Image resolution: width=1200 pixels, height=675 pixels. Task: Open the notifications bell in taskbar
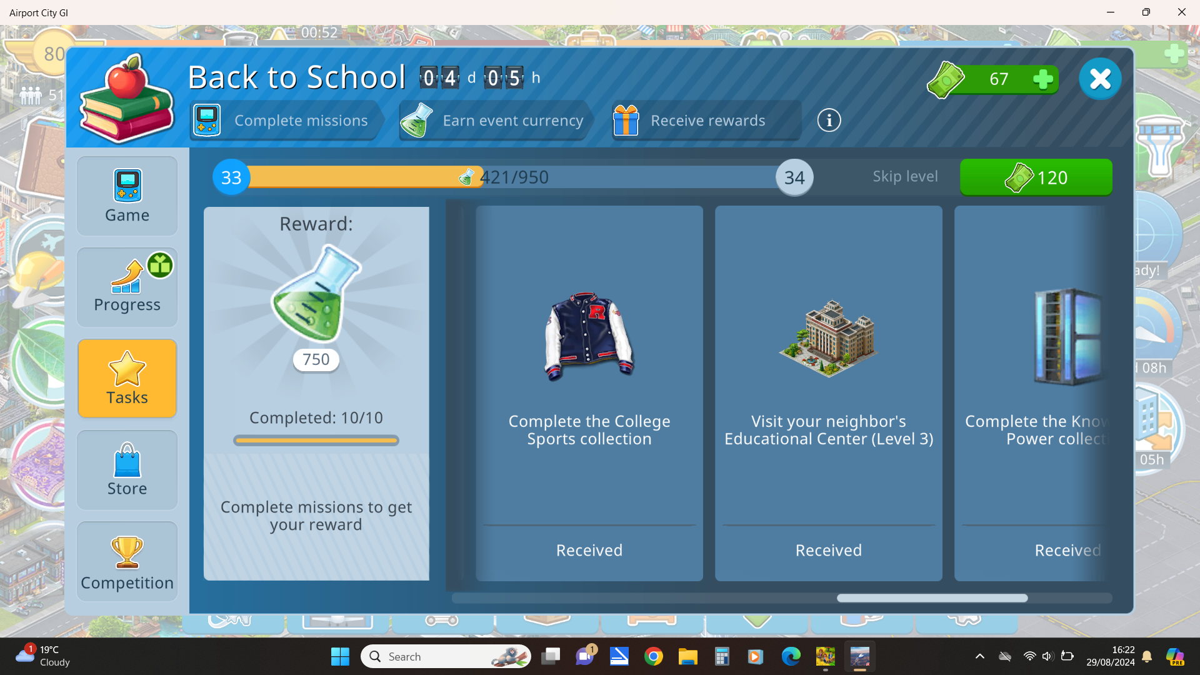[x=1147, y=656]
